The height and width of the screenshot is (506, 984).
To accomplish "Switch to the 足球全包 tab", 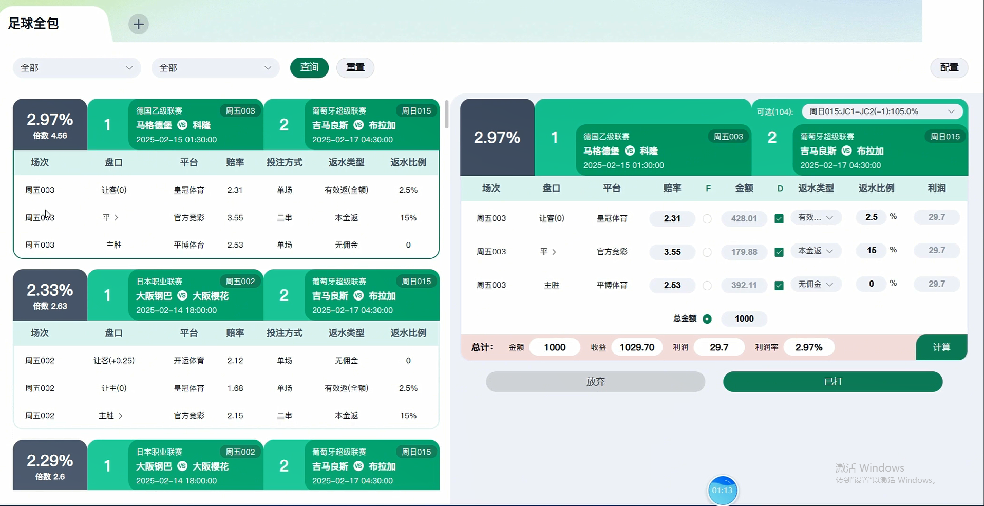I will click(33, 24).
